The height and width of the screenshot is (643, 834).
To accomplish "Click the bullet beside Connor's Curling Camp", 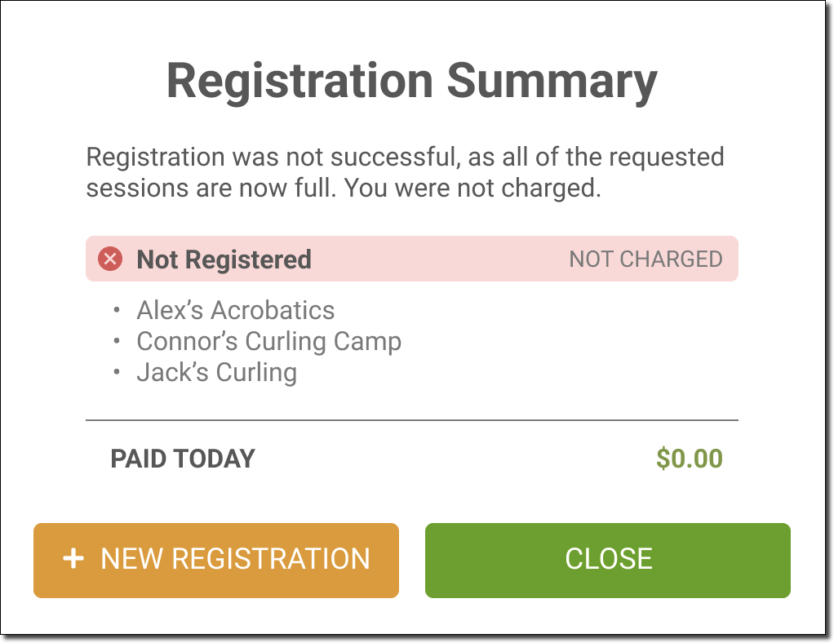I will (x=117, y=342).
